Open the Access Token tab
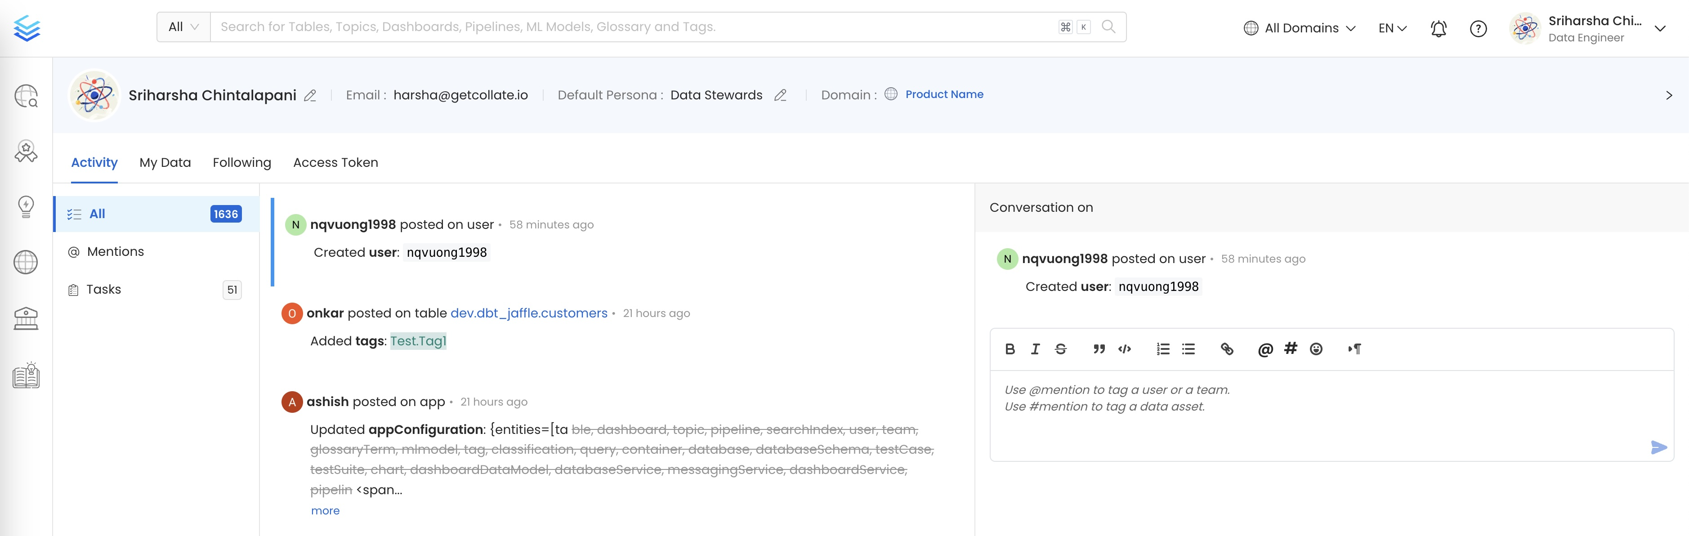The image size is (1689, 536). (335, 162)
